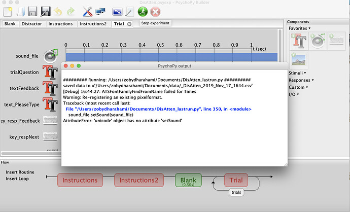Click the Save As floppy-with-pencil icon
The height and width of the screenshot is (212, 350).
click(x=46, y=11)
